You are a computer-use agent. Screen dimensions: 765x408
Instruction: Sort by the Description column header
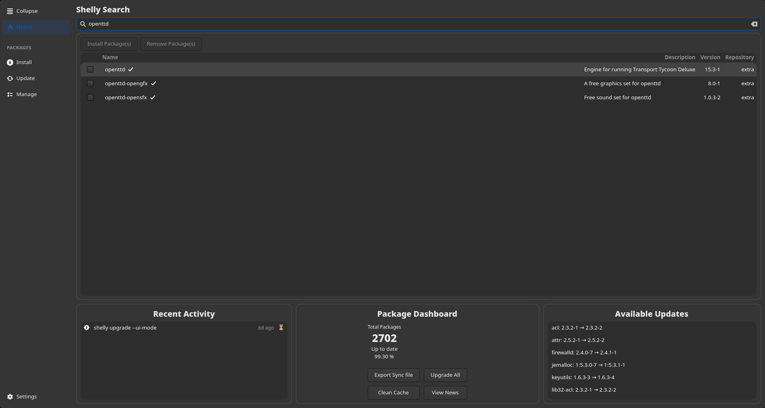[680, 58]
